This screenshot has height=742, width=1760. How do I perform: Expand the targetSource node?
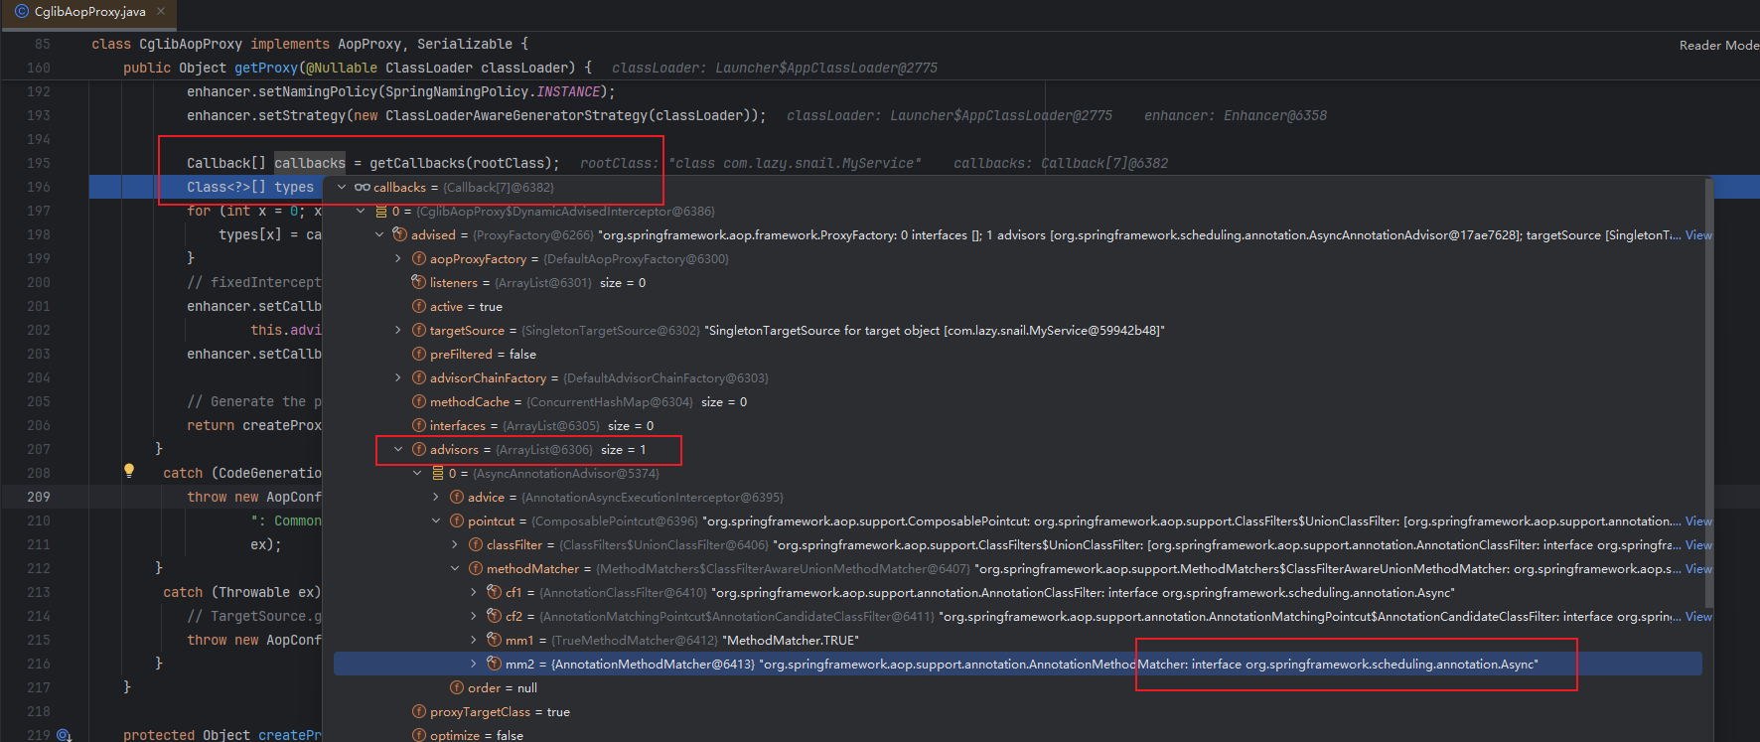pyautogui.click(x=398, y=330)
